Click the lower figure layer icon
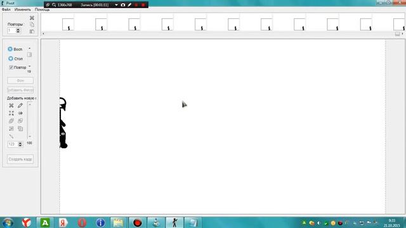Screen dimensions: 406x228 (20, 121)
